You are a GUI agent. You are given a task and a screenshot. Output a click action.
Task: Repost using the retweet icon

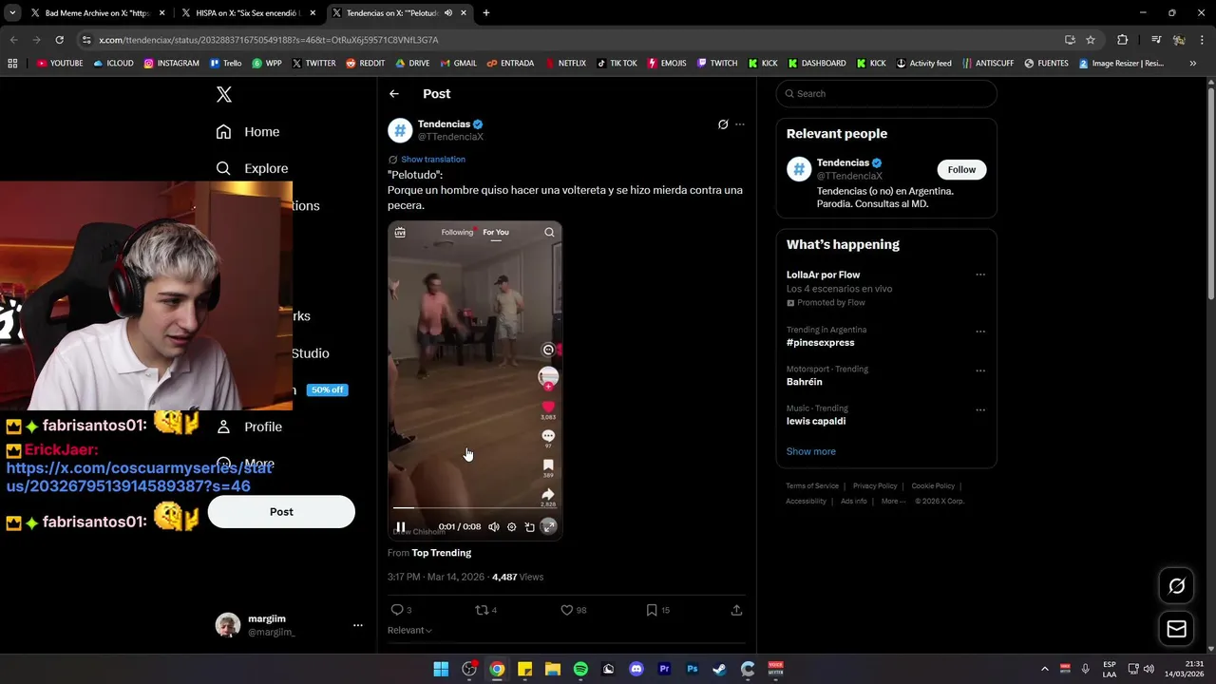(482, 610)
